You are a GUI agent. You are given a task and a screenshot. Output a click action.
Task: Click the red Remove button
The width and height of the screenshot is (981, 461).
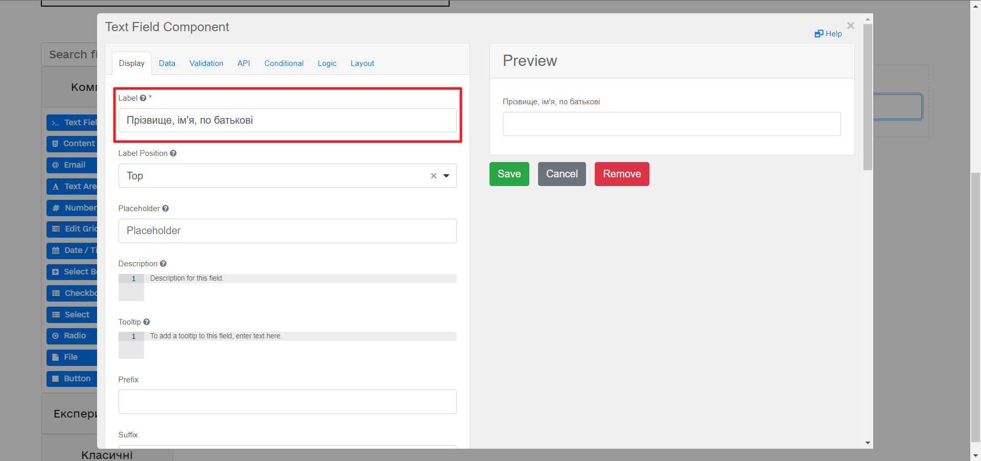point(622,174)
